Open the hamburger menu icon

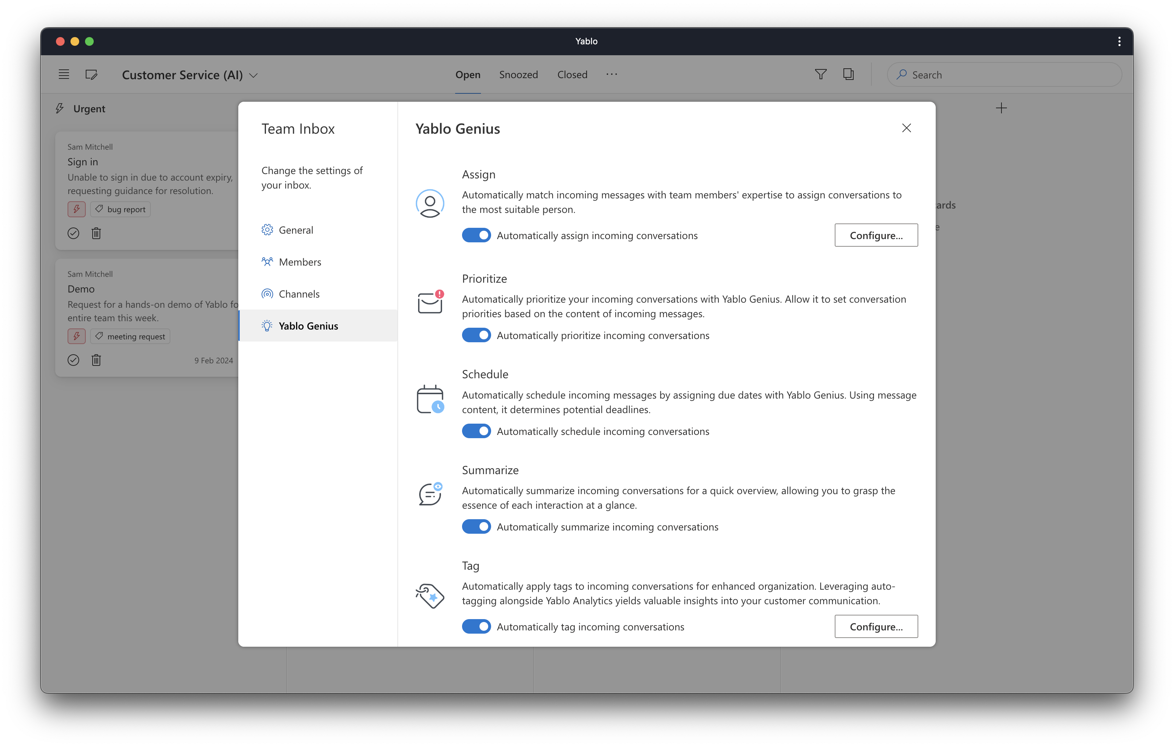coord(64,74)
